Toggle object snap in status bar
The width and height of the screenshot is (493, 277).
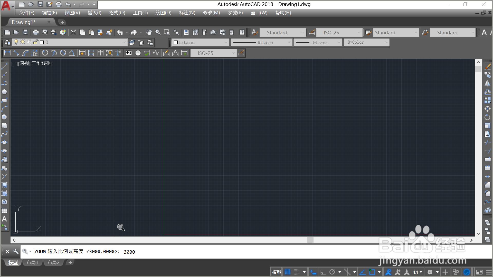[372, 272]
